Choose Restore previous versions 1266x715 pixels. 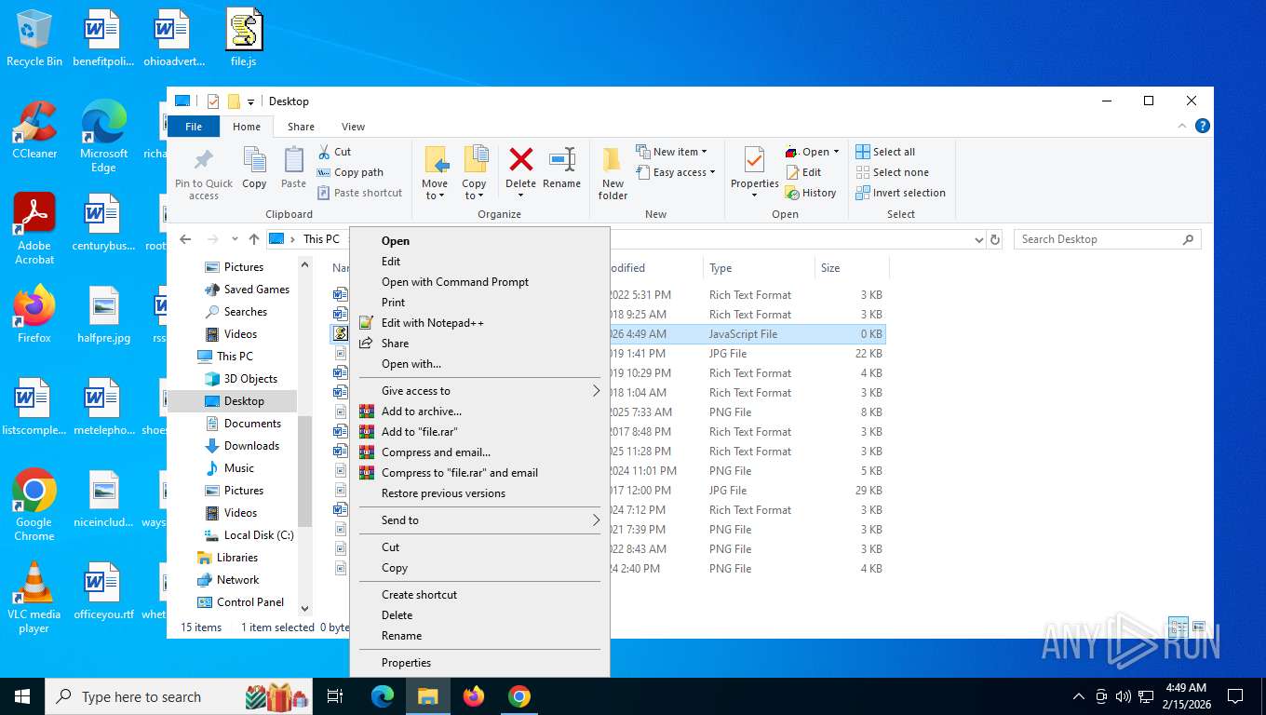click(x=479, y=493)
